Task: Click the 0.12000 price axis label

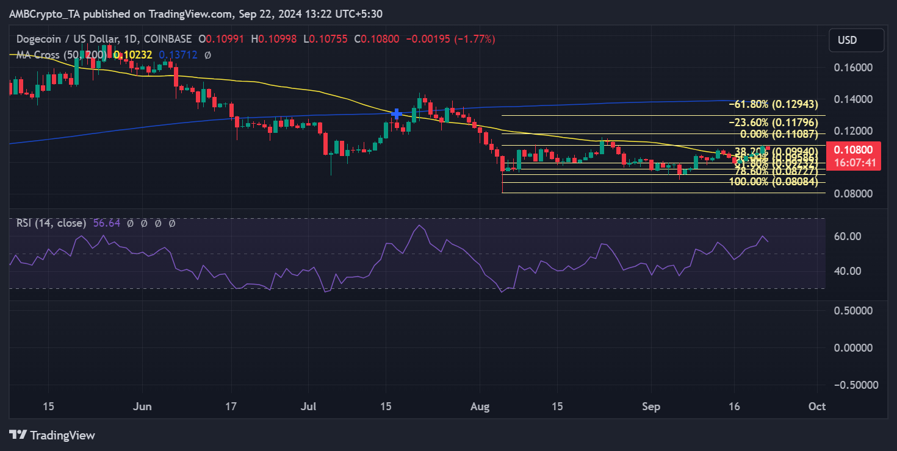Action: [x=854, y=130]
